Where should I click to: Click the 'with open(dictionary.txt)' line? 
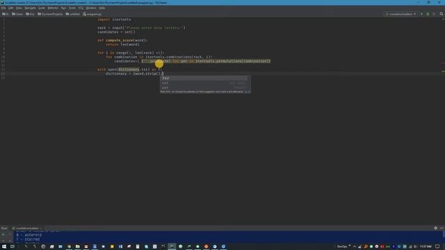coord(129,69)
